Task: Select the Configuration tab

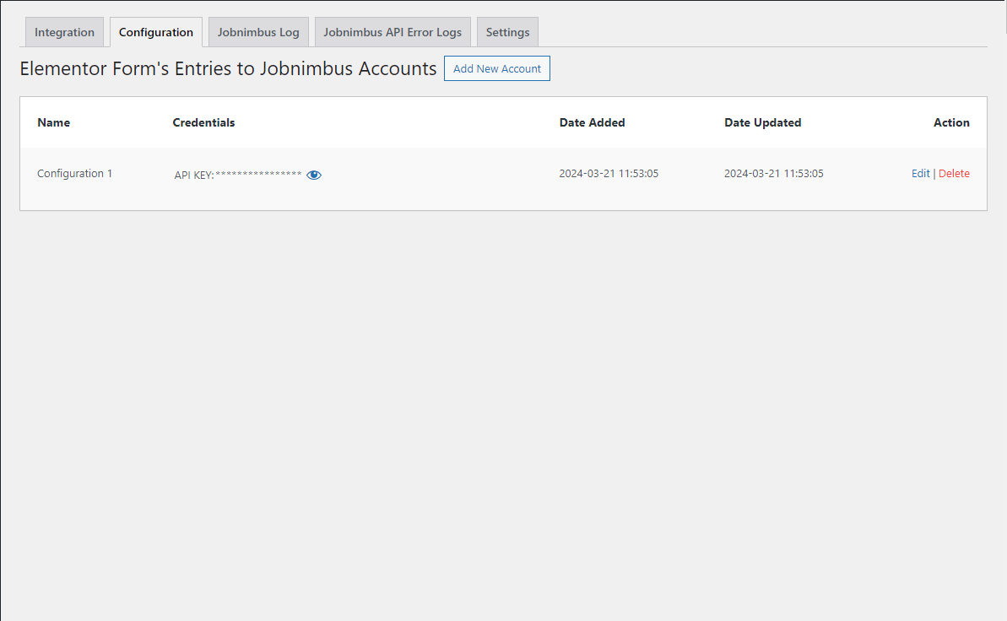Action: tap(156, 32)
